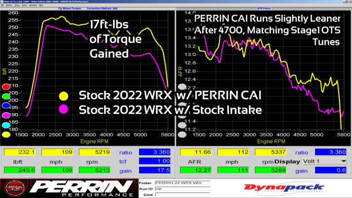352x198 pixels.
Task: Click the green 249.6 lbft value field
Action: coord(20,170)
